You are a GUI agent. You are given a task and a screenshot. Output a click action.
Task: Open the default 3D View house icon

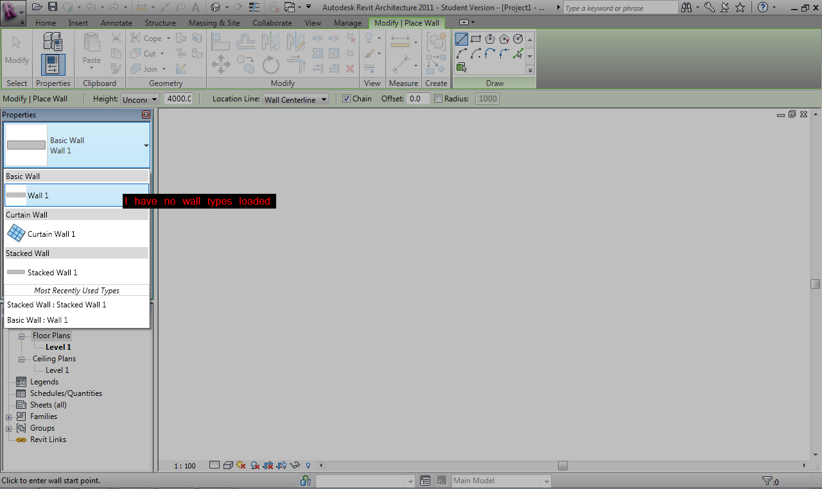(x=215, y=7)
